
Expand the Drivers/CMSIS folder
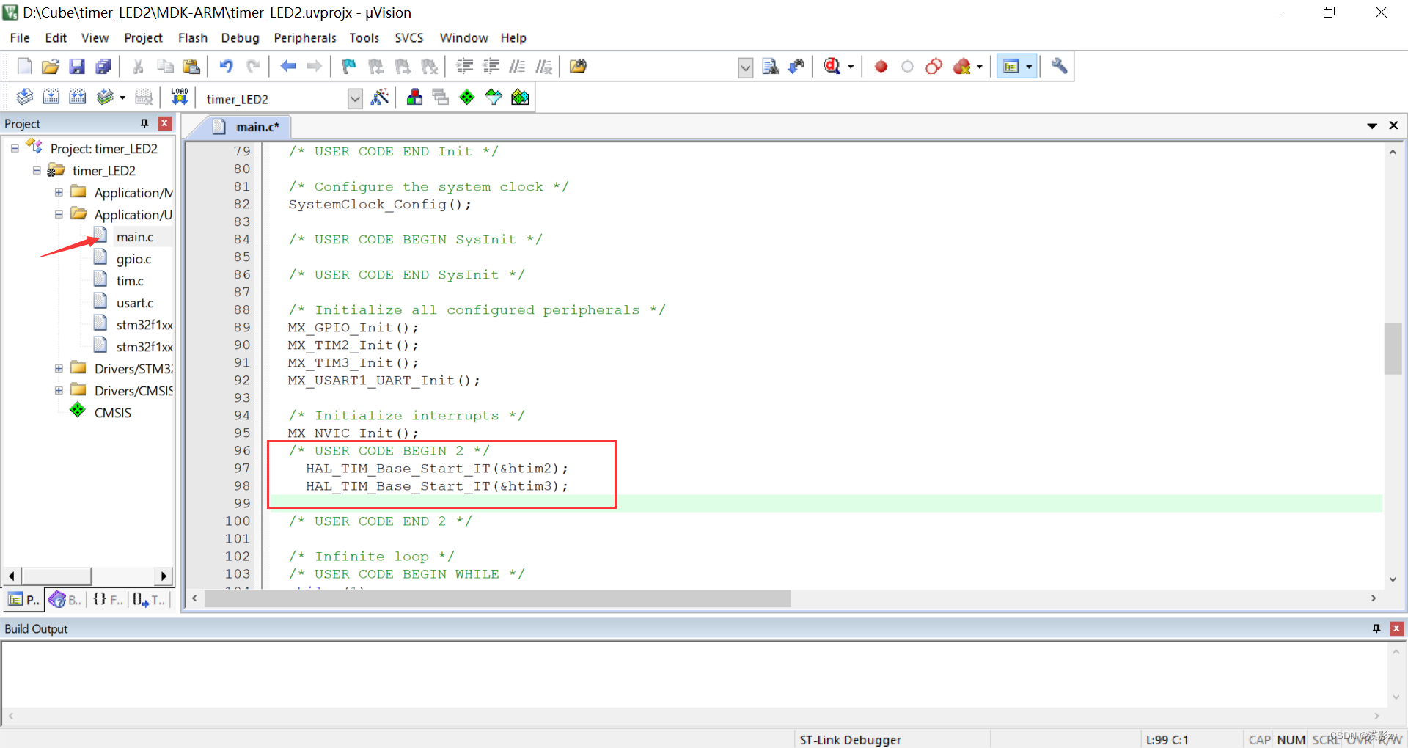[59, 390]
